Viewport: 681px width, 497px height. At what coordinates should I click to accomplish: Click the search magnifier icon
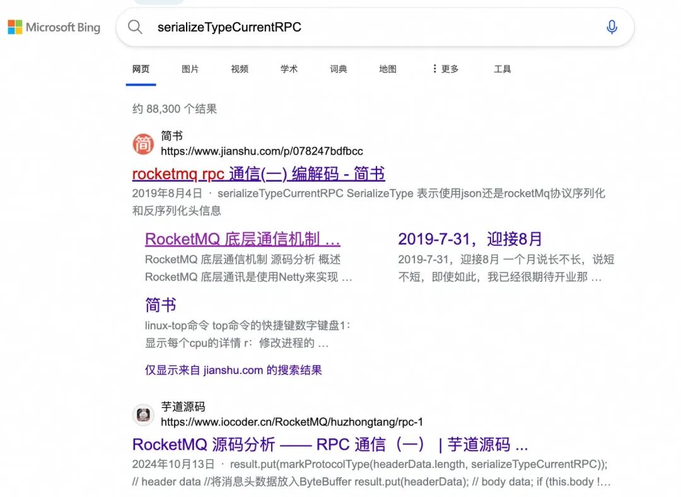tap(135, 27)
